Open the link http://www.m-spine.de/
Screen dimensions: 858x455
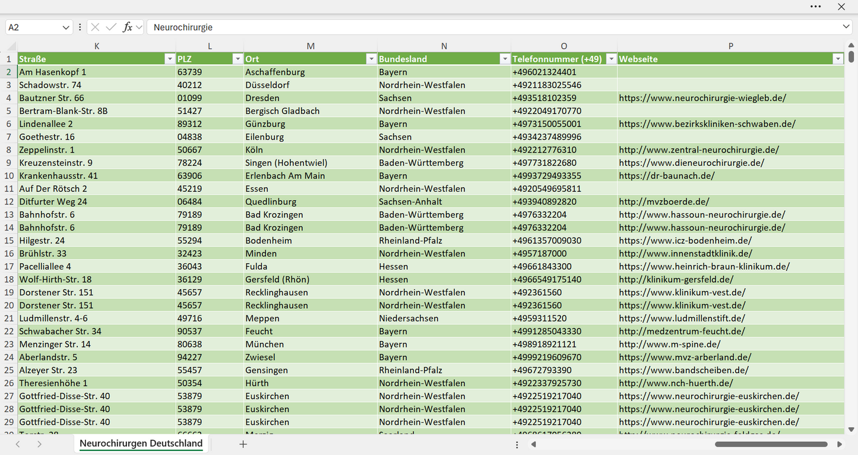click(670, 345)
